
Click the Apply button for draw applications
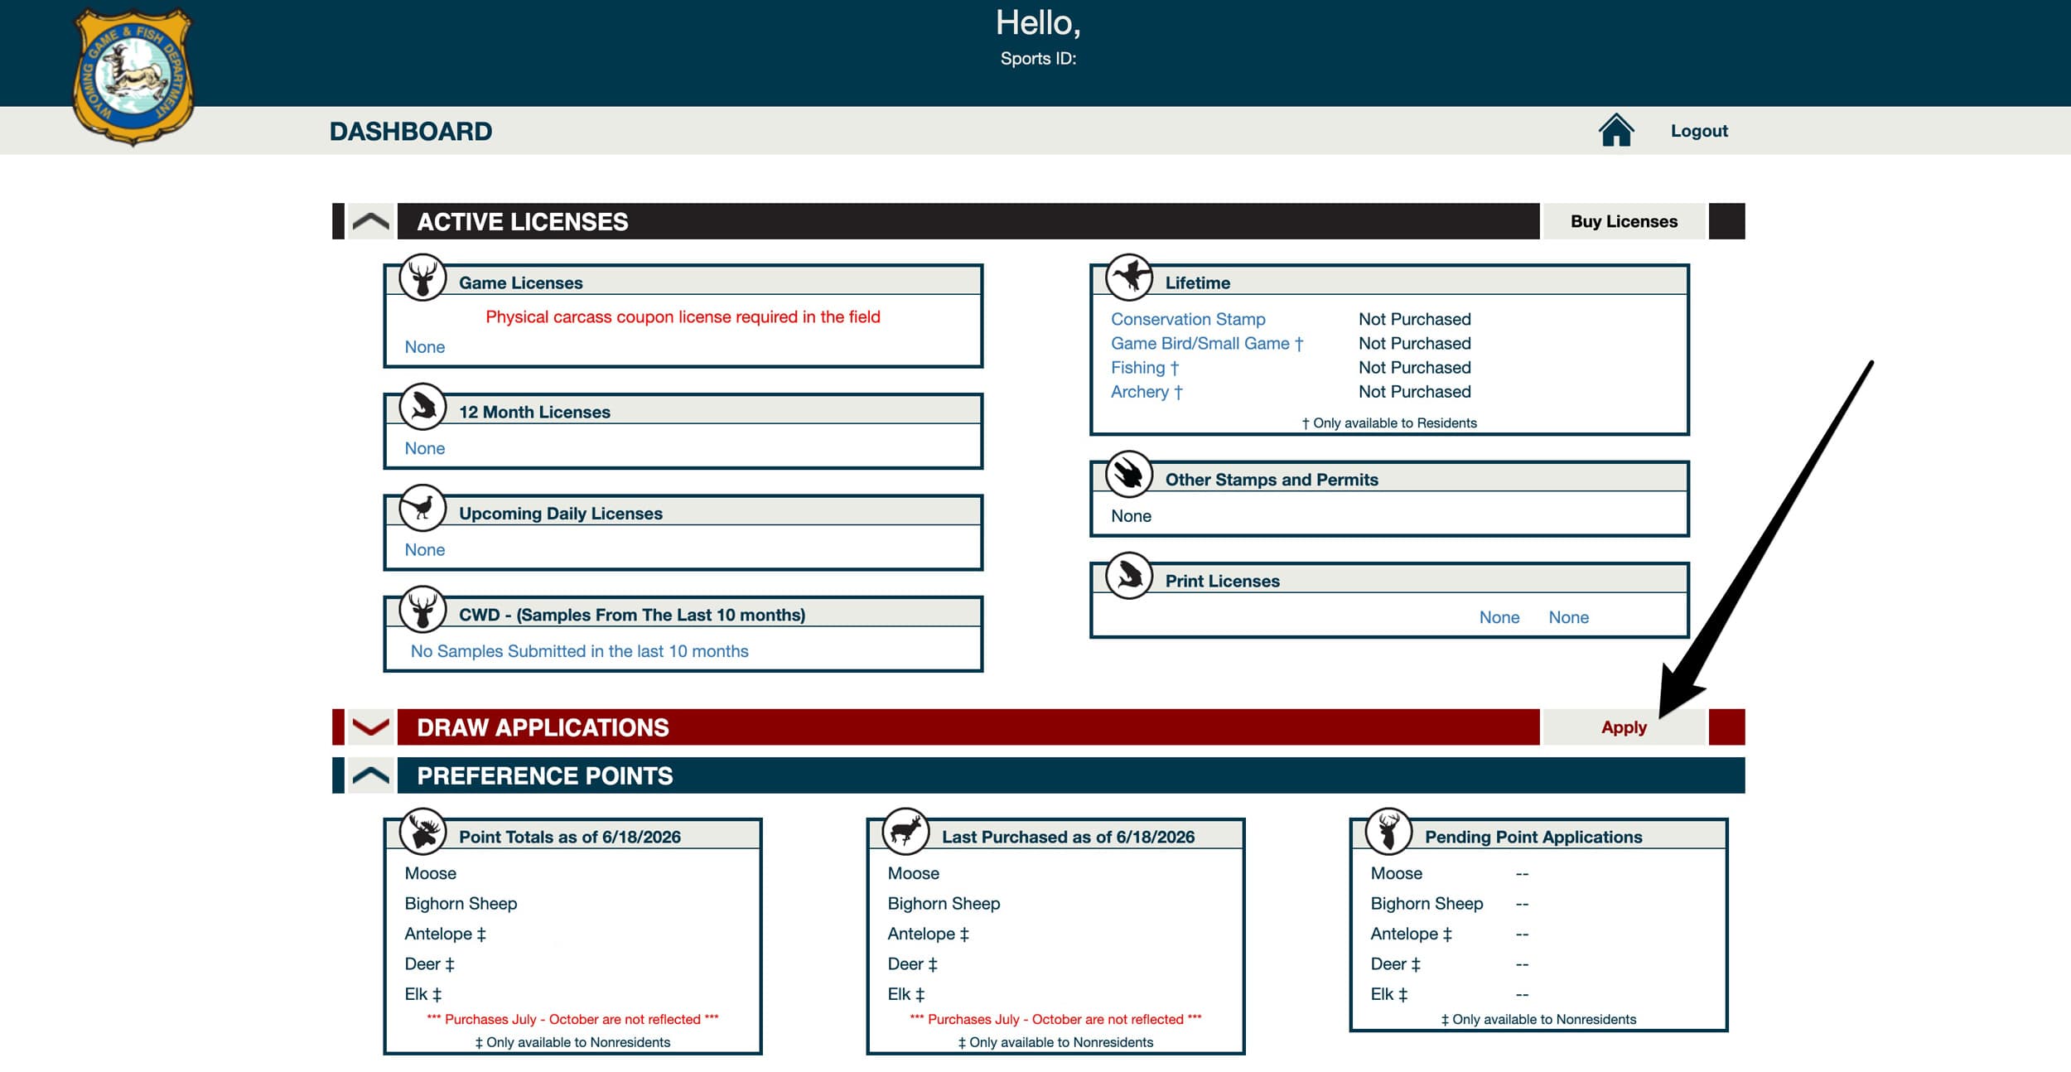pyautogui.click(x=1624, y=727)
